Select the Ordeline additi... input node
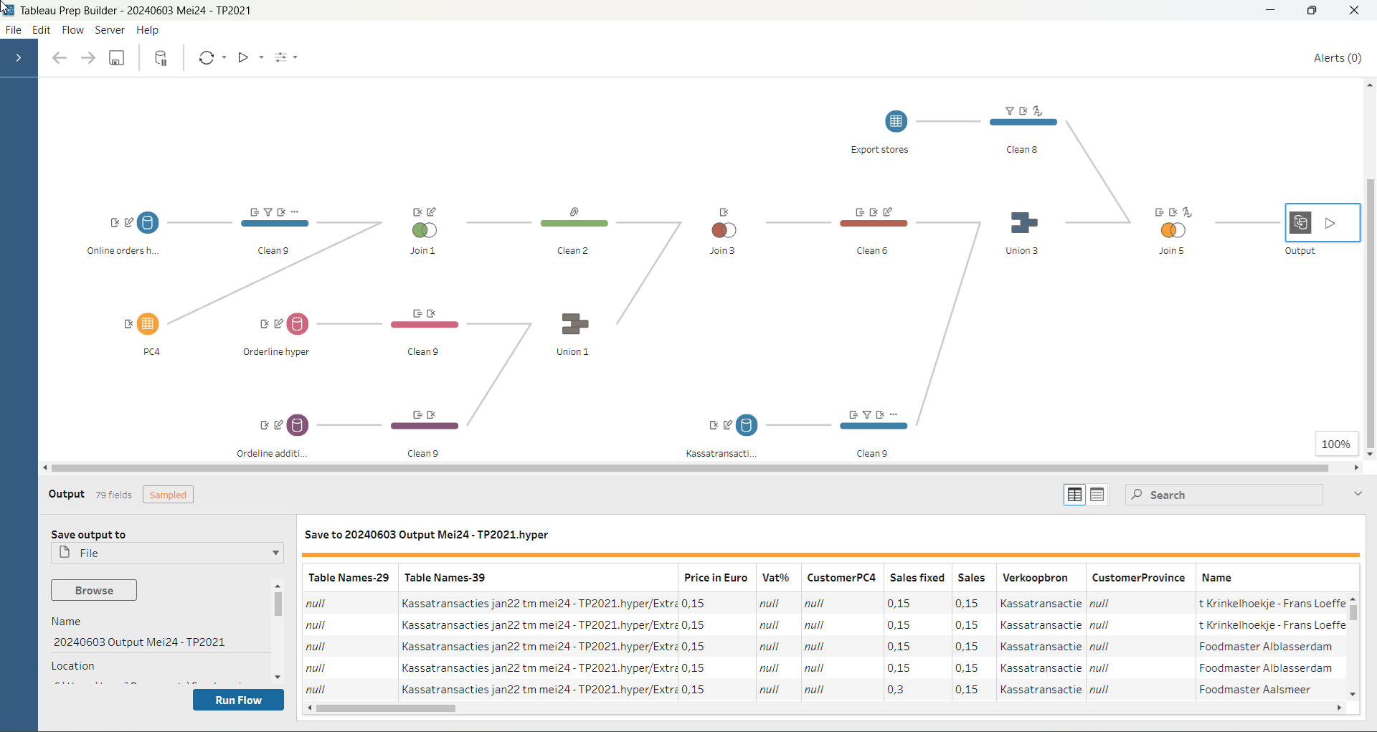1377x732 pixels. point(297,425)
